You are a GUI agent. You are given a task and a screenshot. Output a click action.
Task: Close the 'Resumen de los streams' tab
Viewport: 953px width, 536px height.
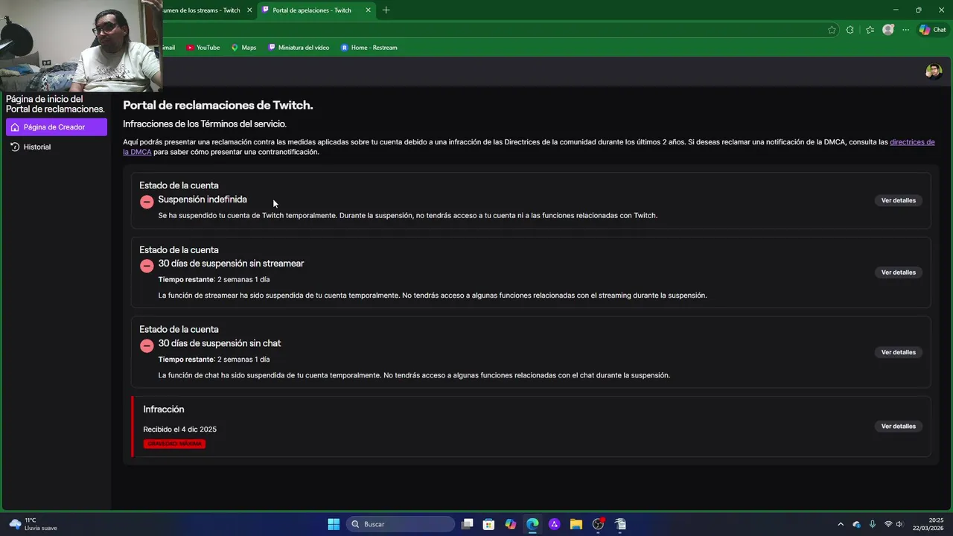pyautogui.click(x=249, y=10)
